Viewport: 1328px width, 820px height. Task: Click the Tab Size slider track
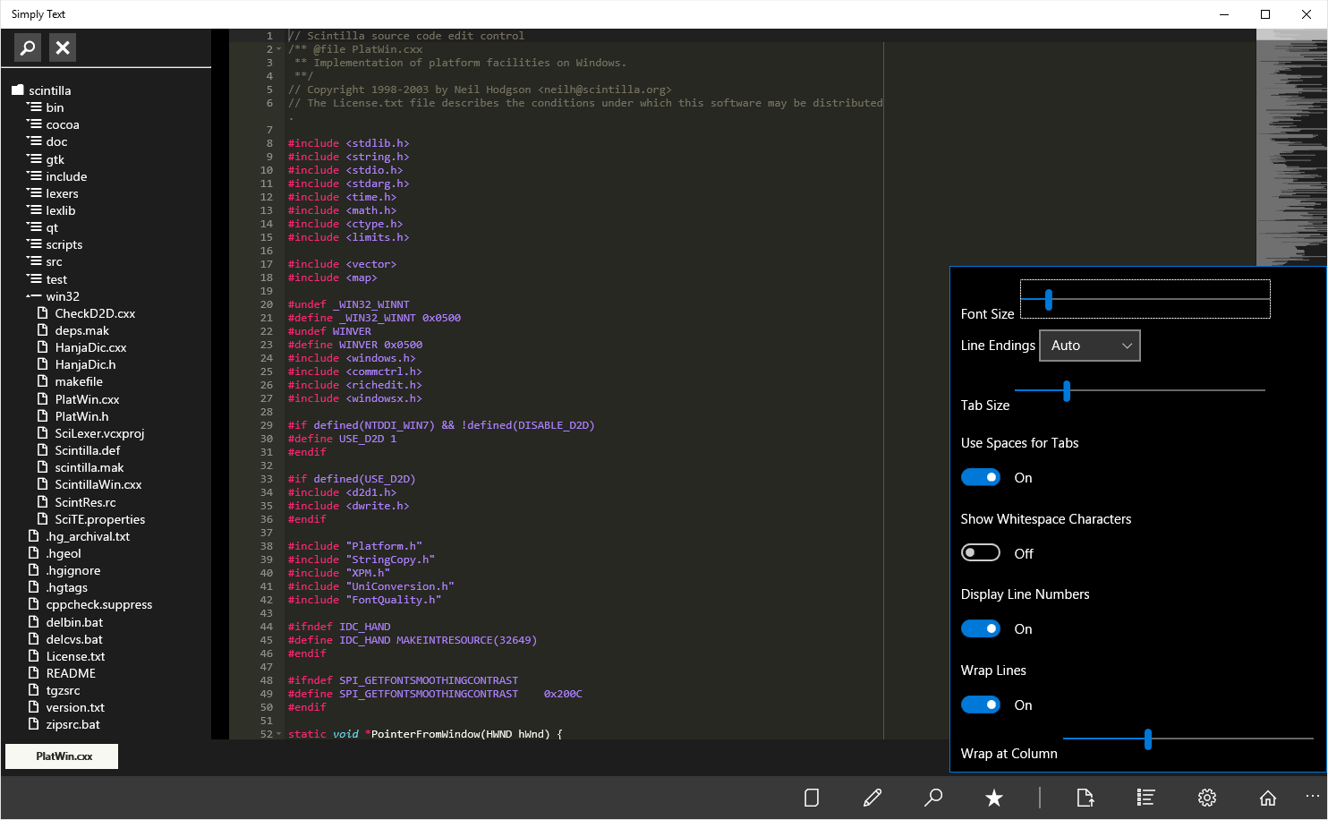point(1163,390)
